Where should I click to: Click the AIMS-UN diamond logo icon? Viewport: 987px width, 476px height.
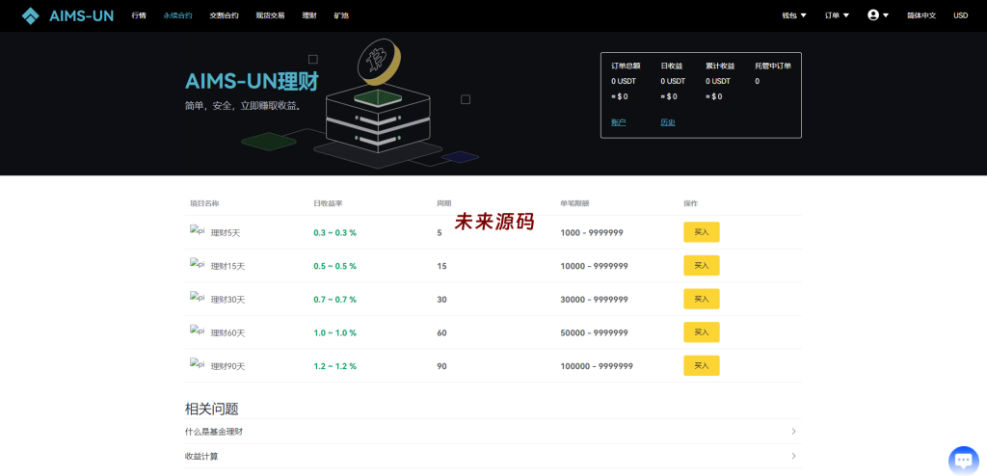click(30, 15)
